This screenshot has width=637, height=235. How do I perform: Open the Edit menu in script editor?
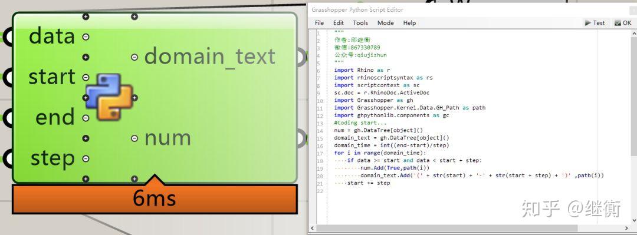pos(339,23)
